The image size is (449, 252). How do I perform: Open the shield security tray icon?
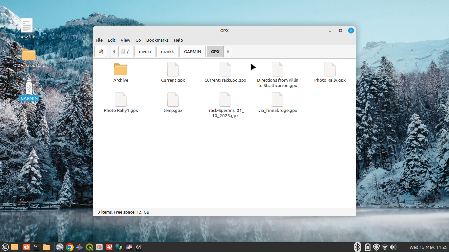point(376,247)
